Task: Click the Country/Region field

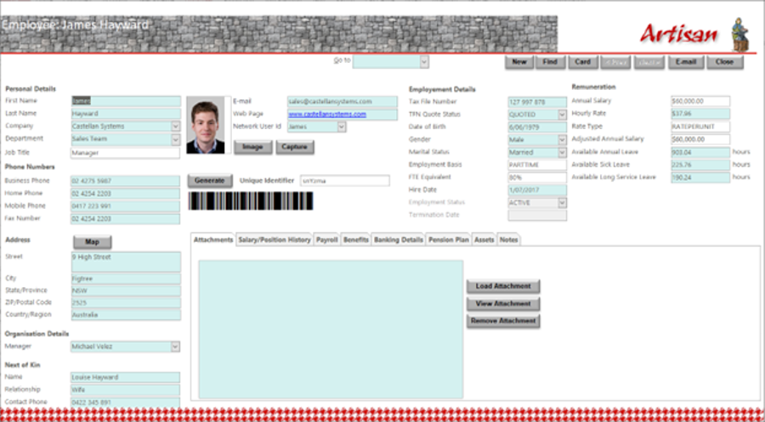Action: pos(126,315)
